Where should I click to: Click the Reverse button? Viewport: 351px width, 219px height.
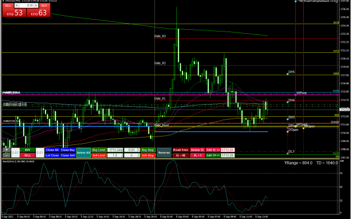coord(164,153)
